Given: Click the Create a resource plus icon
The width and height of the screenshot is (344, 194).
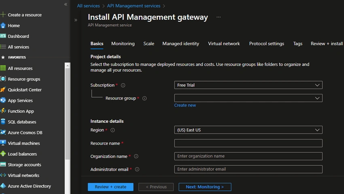Looking at the screenshot, I should click(x=3, y=15).
